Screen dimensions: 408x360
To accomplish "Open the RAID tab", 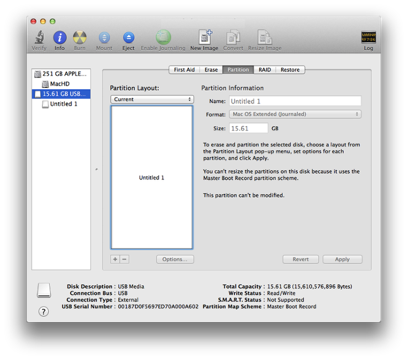I will coord(265,70).
